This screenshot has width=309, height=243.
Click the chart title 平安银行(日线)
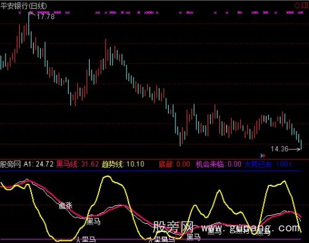23,6
